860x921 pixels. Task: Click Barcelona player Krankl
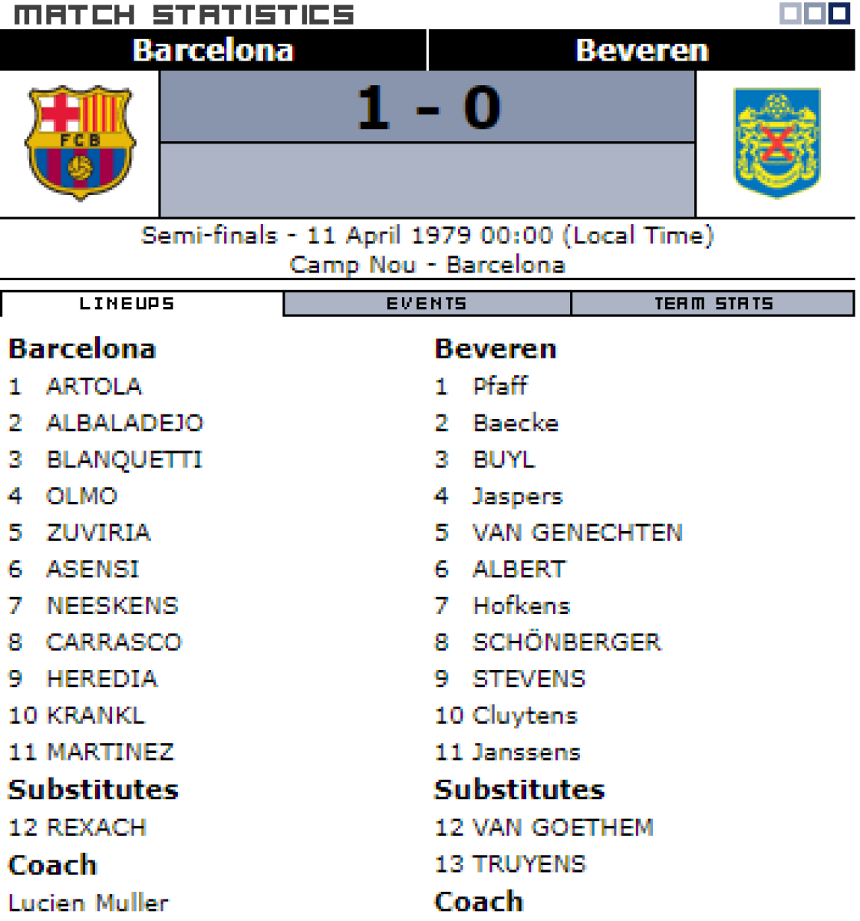95,715
